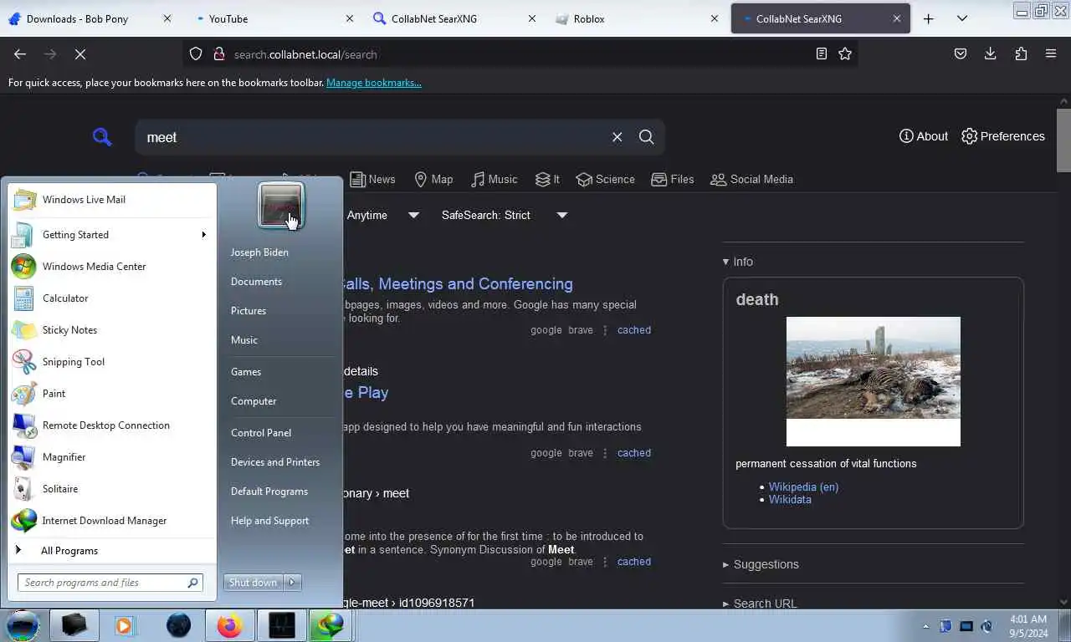Switch to Social Media category
The width and height of the screenshot is (1071, 642).
coord(751,179)
